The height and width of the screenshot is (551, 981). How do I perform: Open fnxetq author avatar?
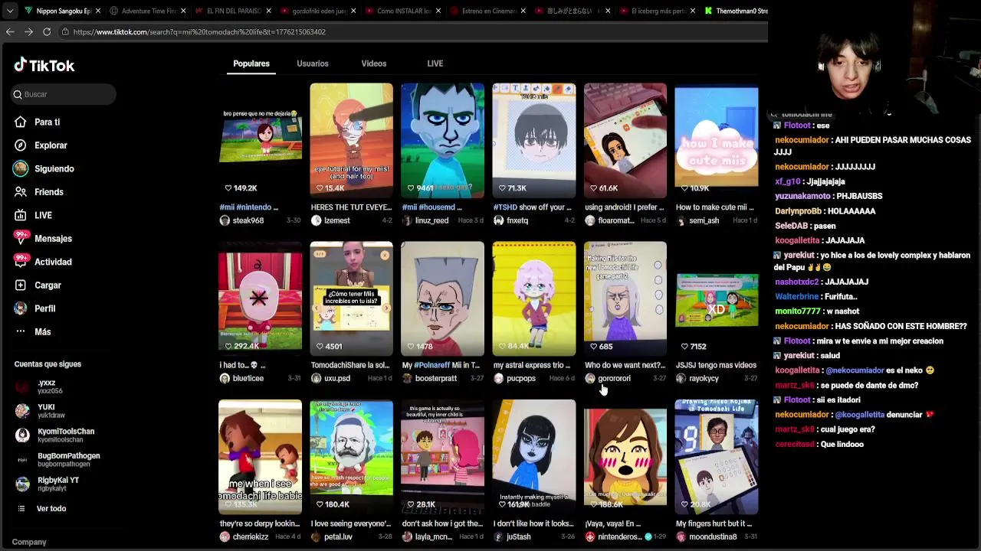coord(498,220)
